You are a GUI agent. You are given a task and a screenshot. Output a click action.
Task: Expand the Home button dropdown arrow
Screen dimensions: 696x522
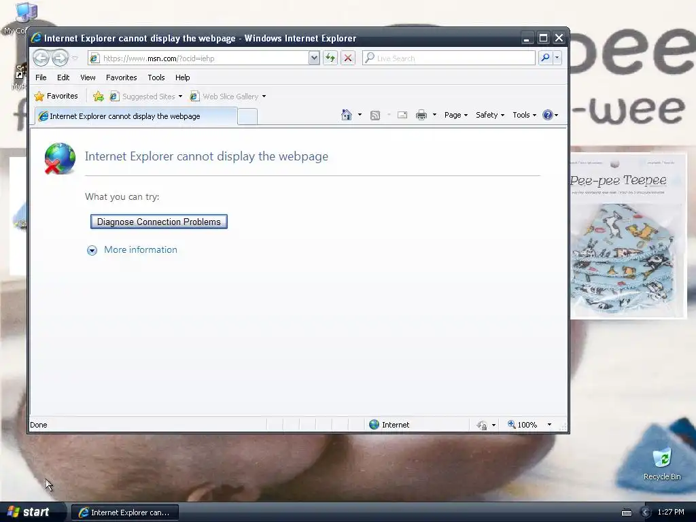pyautogui.click(x=360, y=115)
